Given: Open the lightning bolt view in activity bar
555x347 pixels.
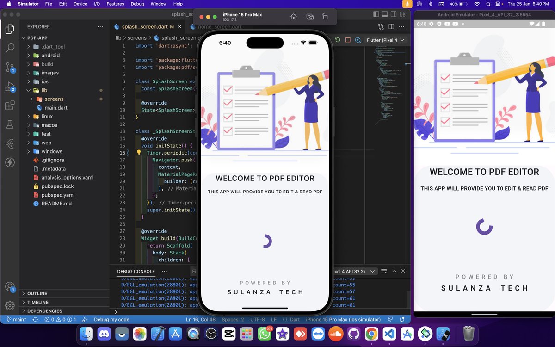Looking at the screenshot, I should [9, 162].
